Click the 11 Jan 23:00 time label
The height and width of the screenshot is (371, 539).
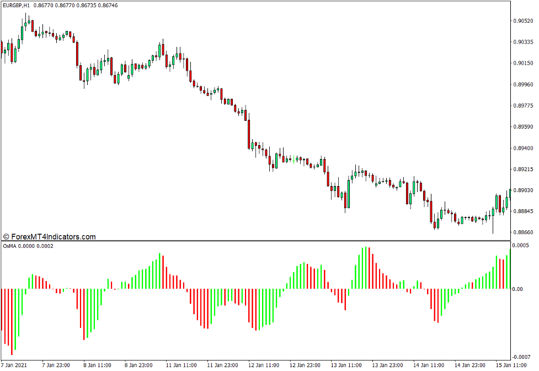tap(222, 365)
